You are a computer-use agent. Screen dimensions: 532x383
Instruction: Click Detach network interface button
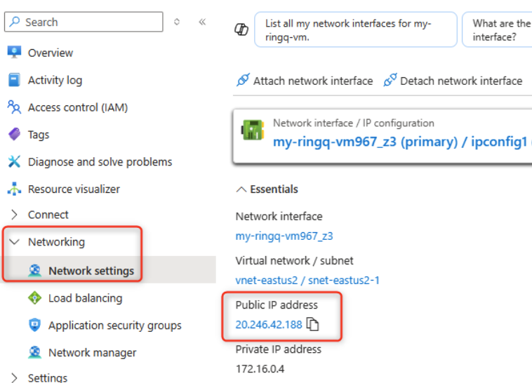(x=453, y=81)
